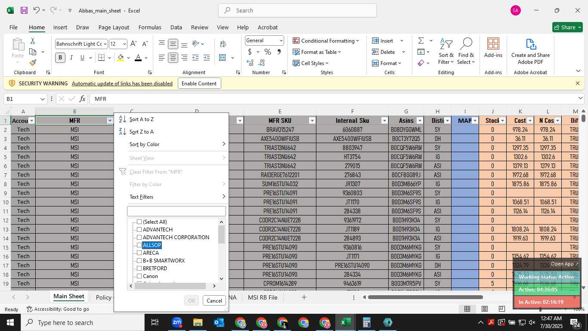Dismiss the security warning bar
588x331 pixels.
[578, 83]
